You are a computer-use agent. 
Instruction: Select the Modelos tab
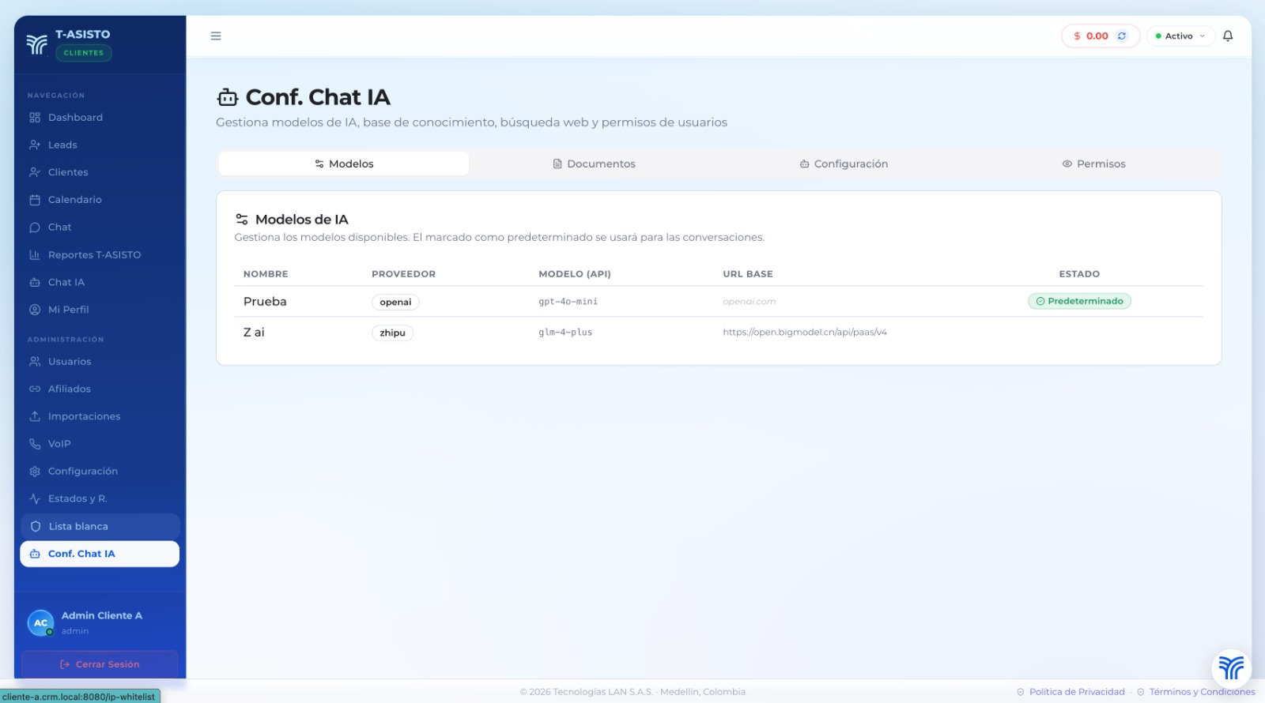(344, 164)
